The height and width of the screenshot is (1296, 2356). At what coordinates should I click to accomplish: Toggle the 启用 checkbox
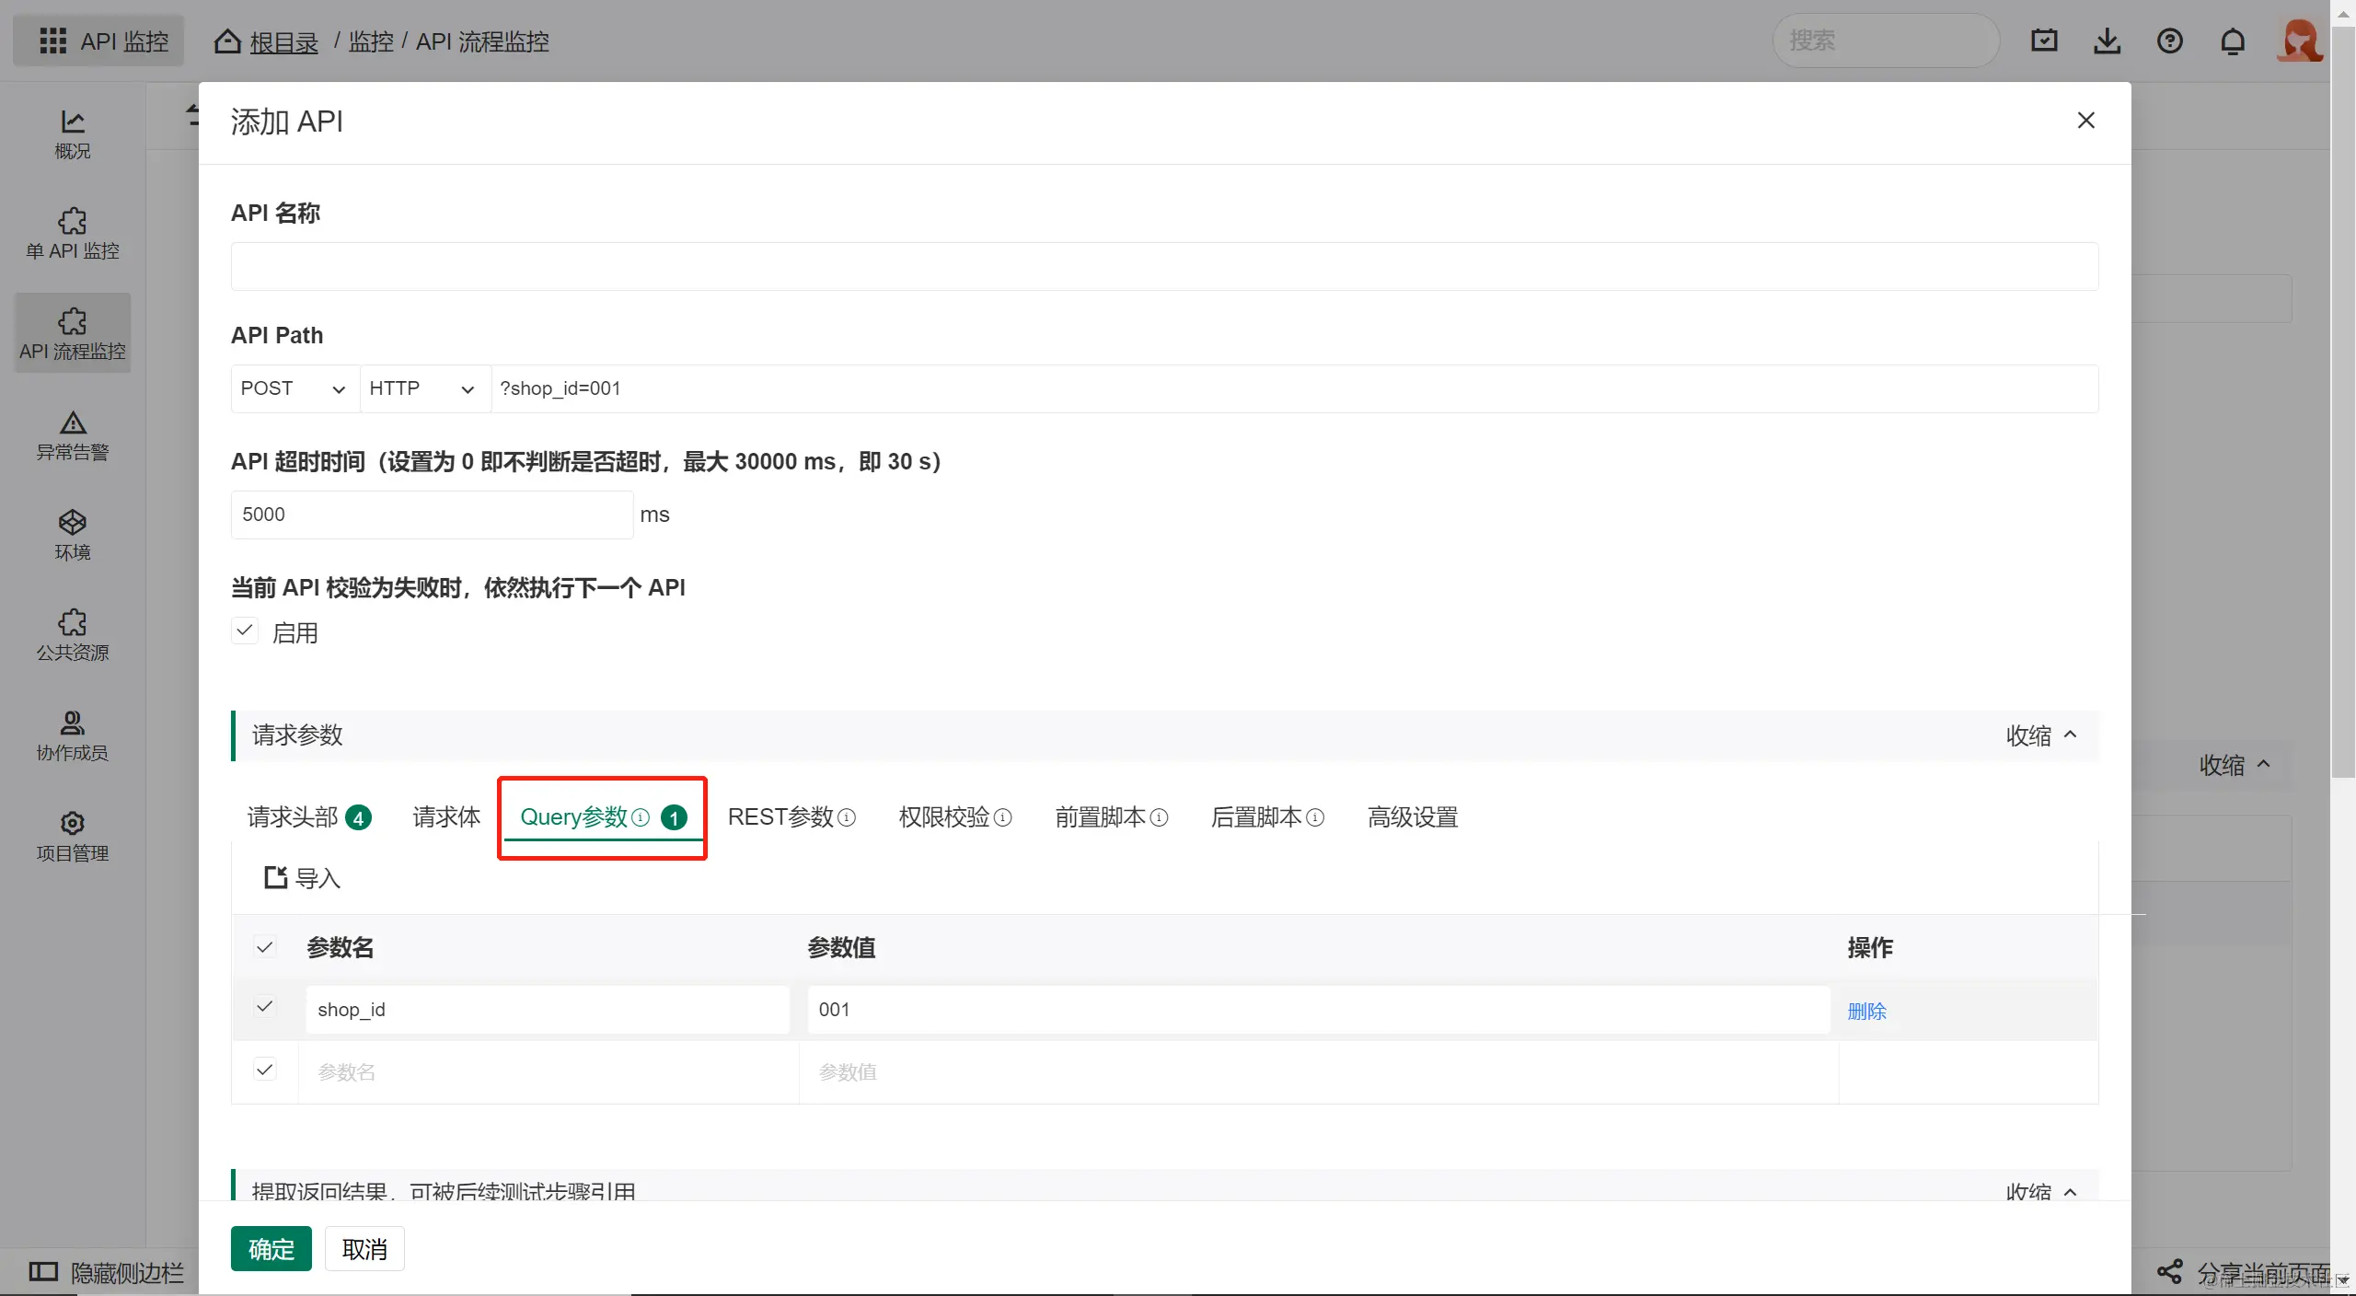[x=245, y=631]
